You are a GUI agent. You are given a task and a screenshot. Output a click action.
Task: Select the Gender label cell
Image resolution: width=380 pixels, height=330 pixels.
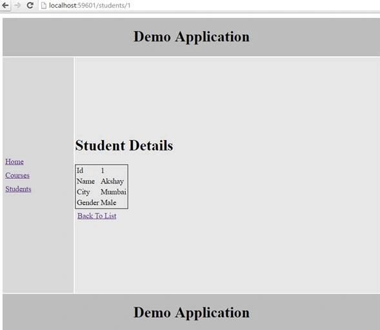pyautogui.click(x=88, y=203)
